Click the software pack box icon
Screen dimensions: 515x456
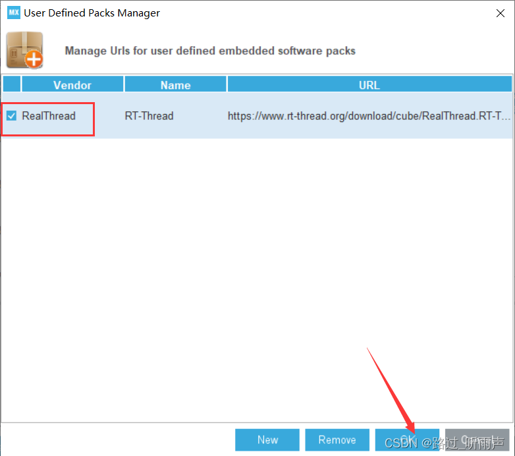[x=25, y=50]
